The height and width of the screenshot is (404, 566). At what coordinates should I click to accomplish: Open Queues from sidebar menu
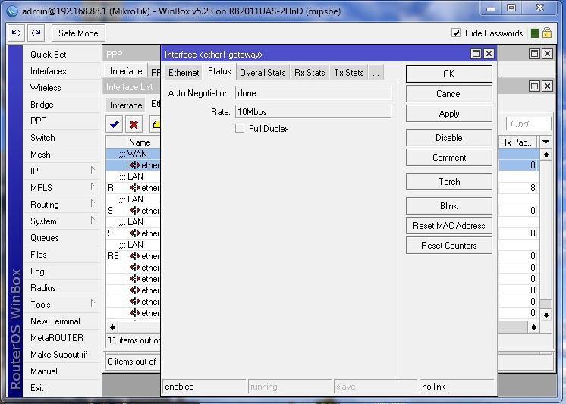62,238
